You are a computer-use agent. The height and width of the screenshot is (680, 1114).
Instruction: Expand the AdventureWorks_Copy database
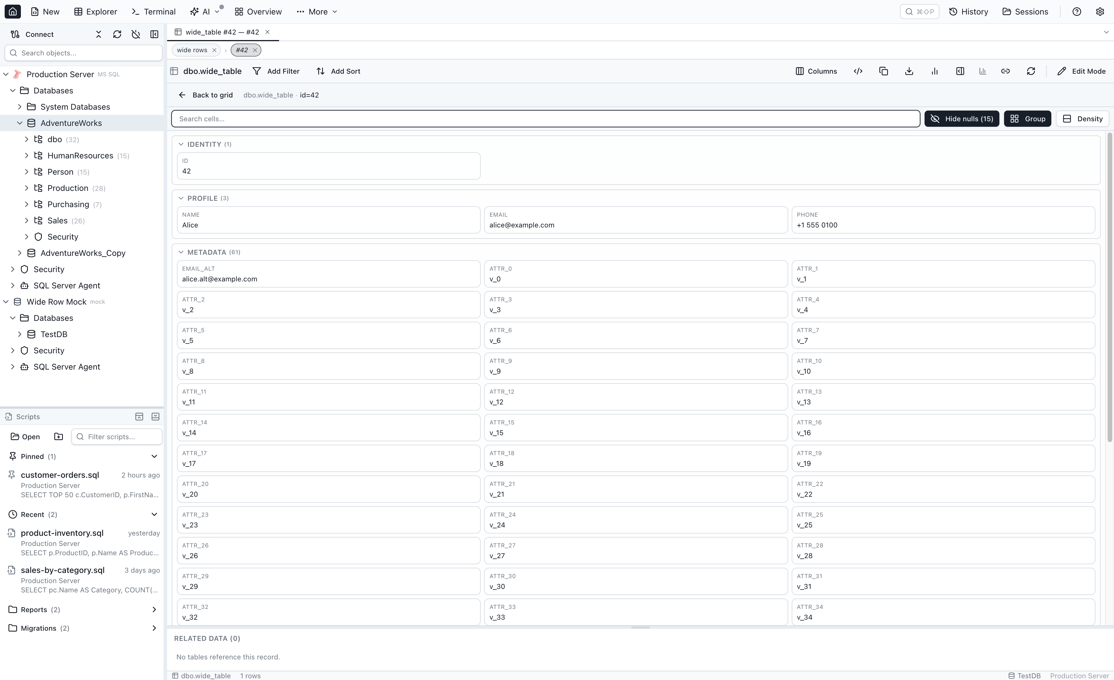[19, 253]
